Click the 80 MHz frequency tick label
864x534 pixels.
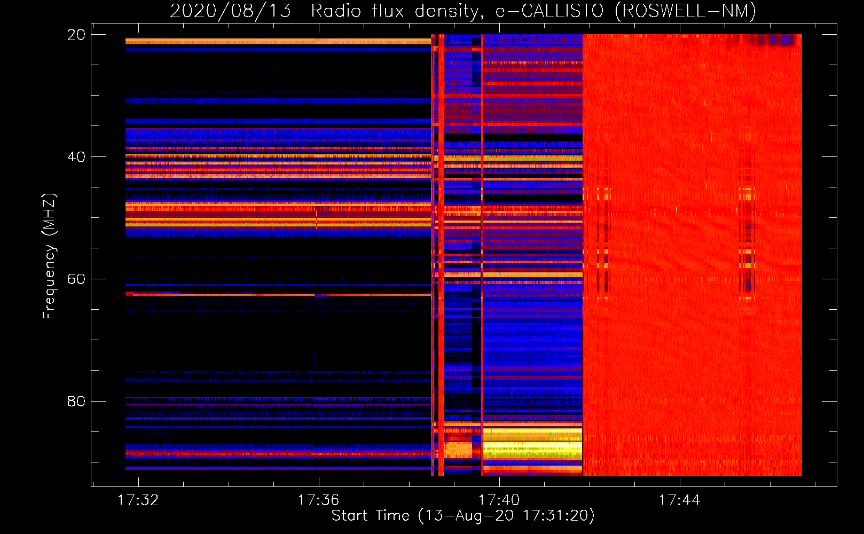(76, 401)
